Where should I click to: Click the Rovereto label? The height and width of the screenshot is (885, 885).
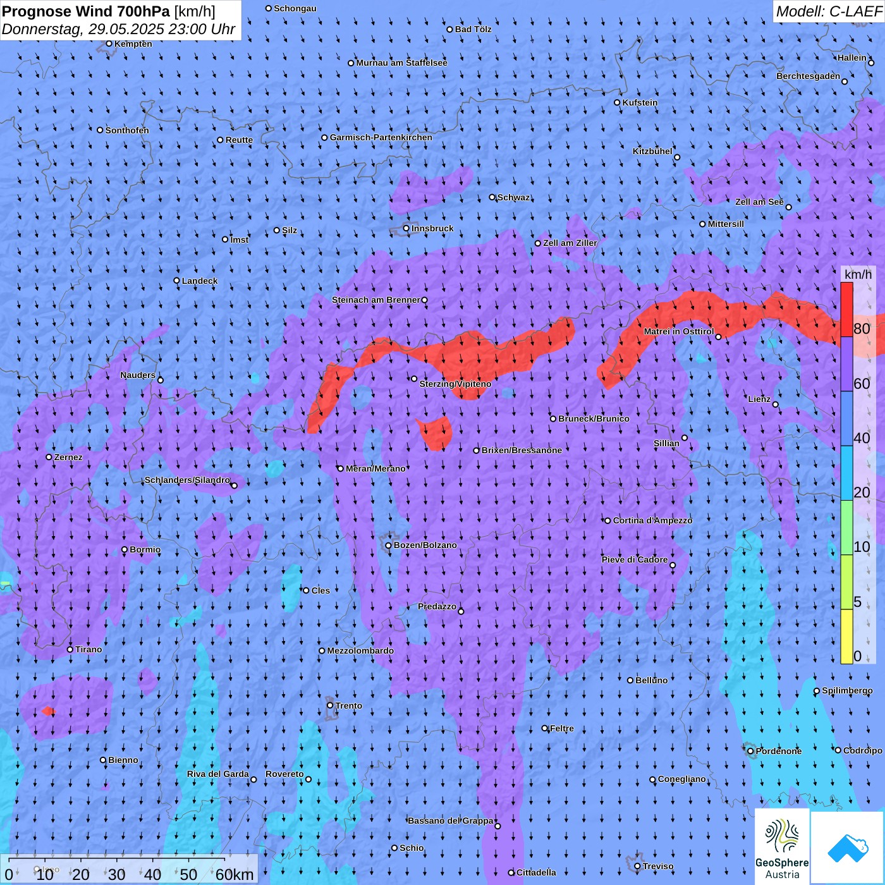click(284, 774)
